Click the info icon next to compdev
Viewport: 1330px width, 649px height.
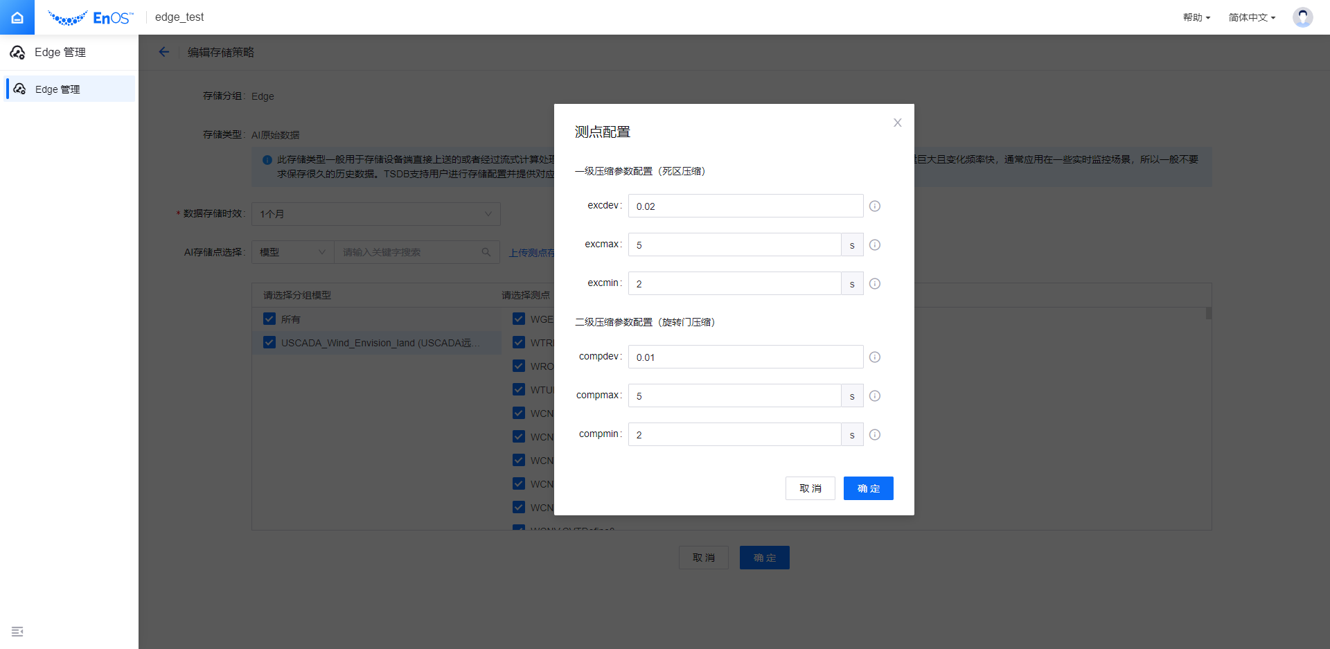tap(875, 357)
